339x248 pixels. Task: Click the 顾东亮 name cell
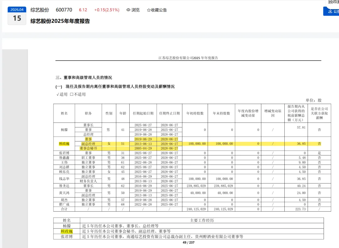[x=64, y=172]
